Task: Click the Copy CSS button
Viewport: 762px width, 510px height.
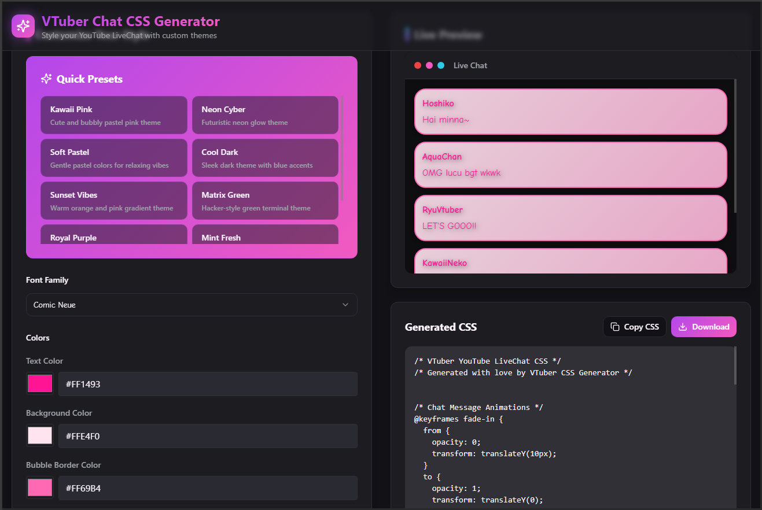Action: [634, 326]
